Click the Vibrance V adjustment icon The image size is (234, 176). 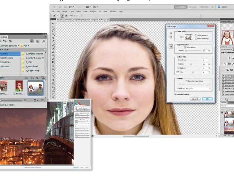(225, 64)
